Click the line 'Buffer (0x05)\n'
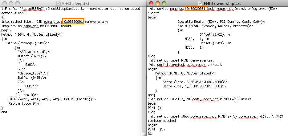288x136 pixels. point(32,78)
